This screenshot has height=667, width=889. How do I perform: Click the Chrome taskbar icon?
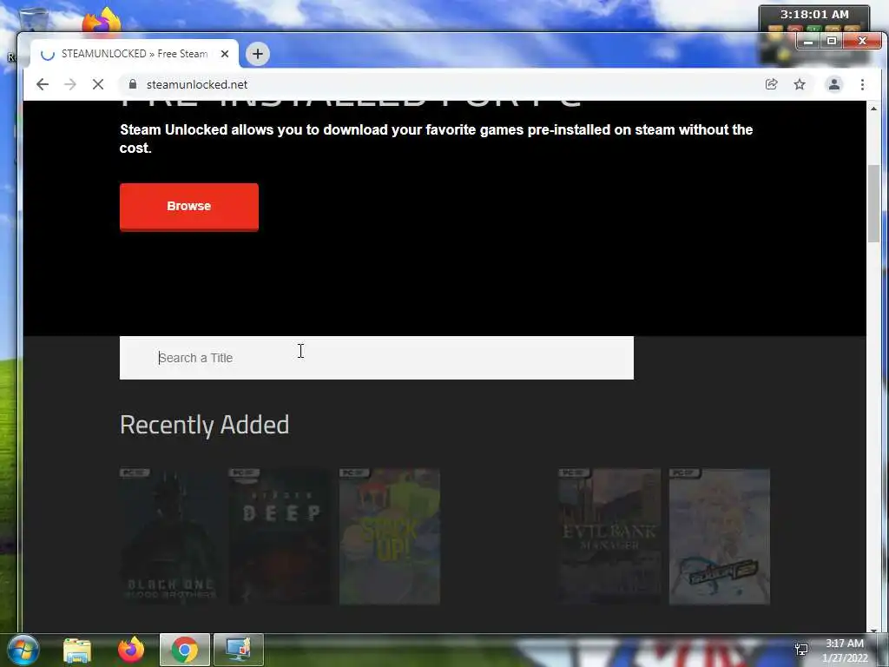185,650
